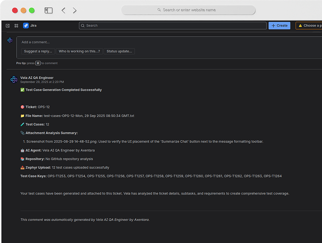Select the Suggest a reply suggestion
The width and height of the screenshot is (322, 243).
click(x=38, y=51)
